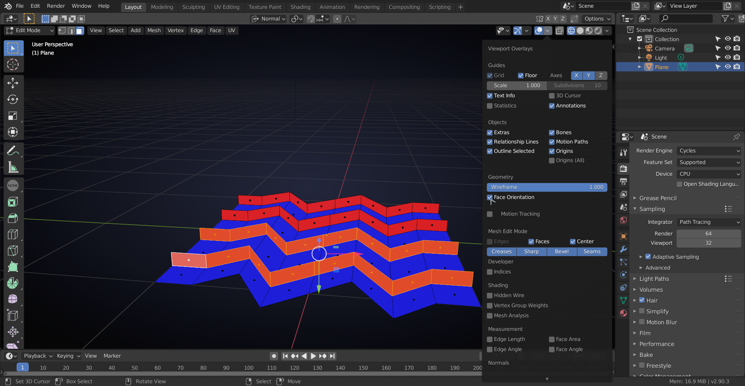Click the Render samples field
The image size is (745, 386).
click(709, 234)
